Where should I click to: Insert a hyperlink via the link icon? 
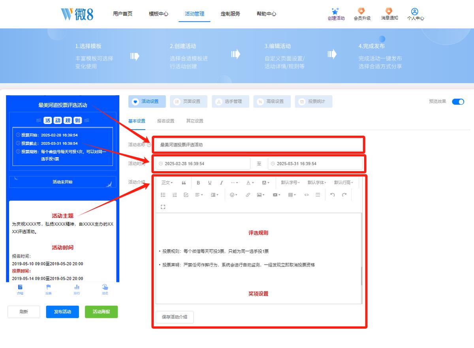(x=248, y=195)
